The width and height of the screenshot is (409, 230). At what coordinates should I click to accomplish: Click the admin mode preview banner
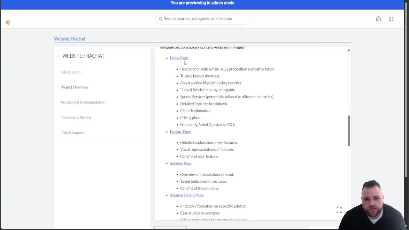click(202, 3)
